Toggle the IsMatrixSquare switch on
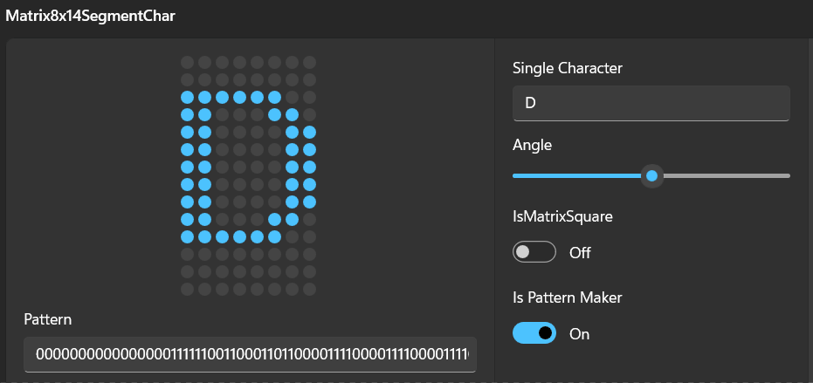Image resolution: width=813 pixels, height=383 pixels. pos(534,252)
